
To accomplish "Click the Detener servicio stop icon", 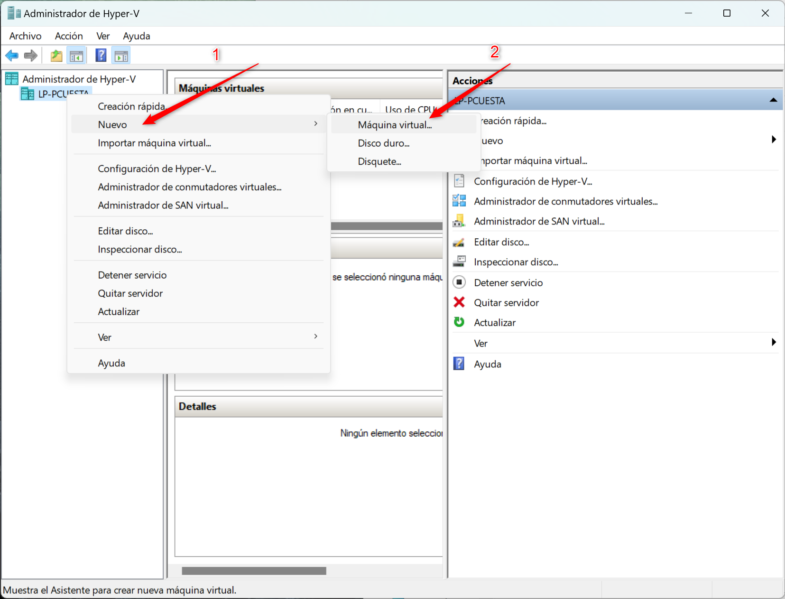I will coord(459,282).
